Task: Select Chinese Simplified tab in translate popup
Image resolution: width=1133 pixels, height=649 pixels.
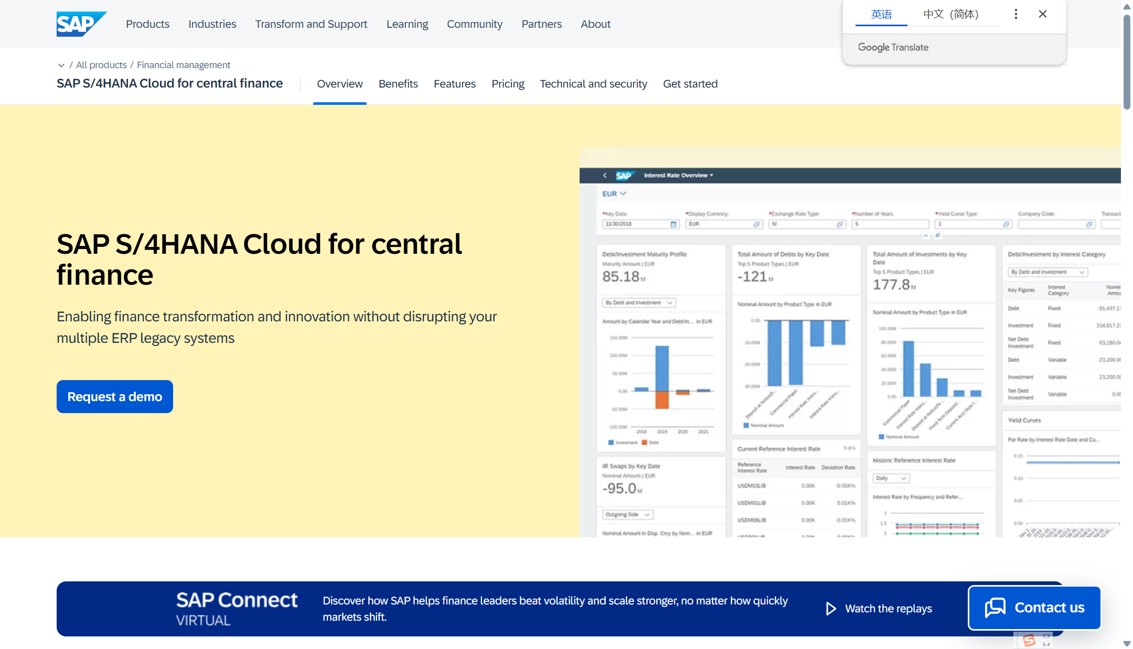Action: (x=950, y=14)
